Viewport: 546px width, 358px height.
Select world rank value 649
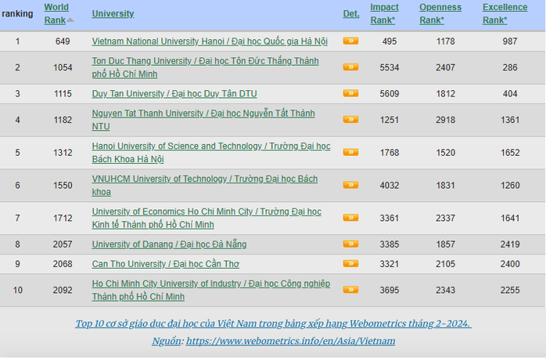tap(63, 42)
